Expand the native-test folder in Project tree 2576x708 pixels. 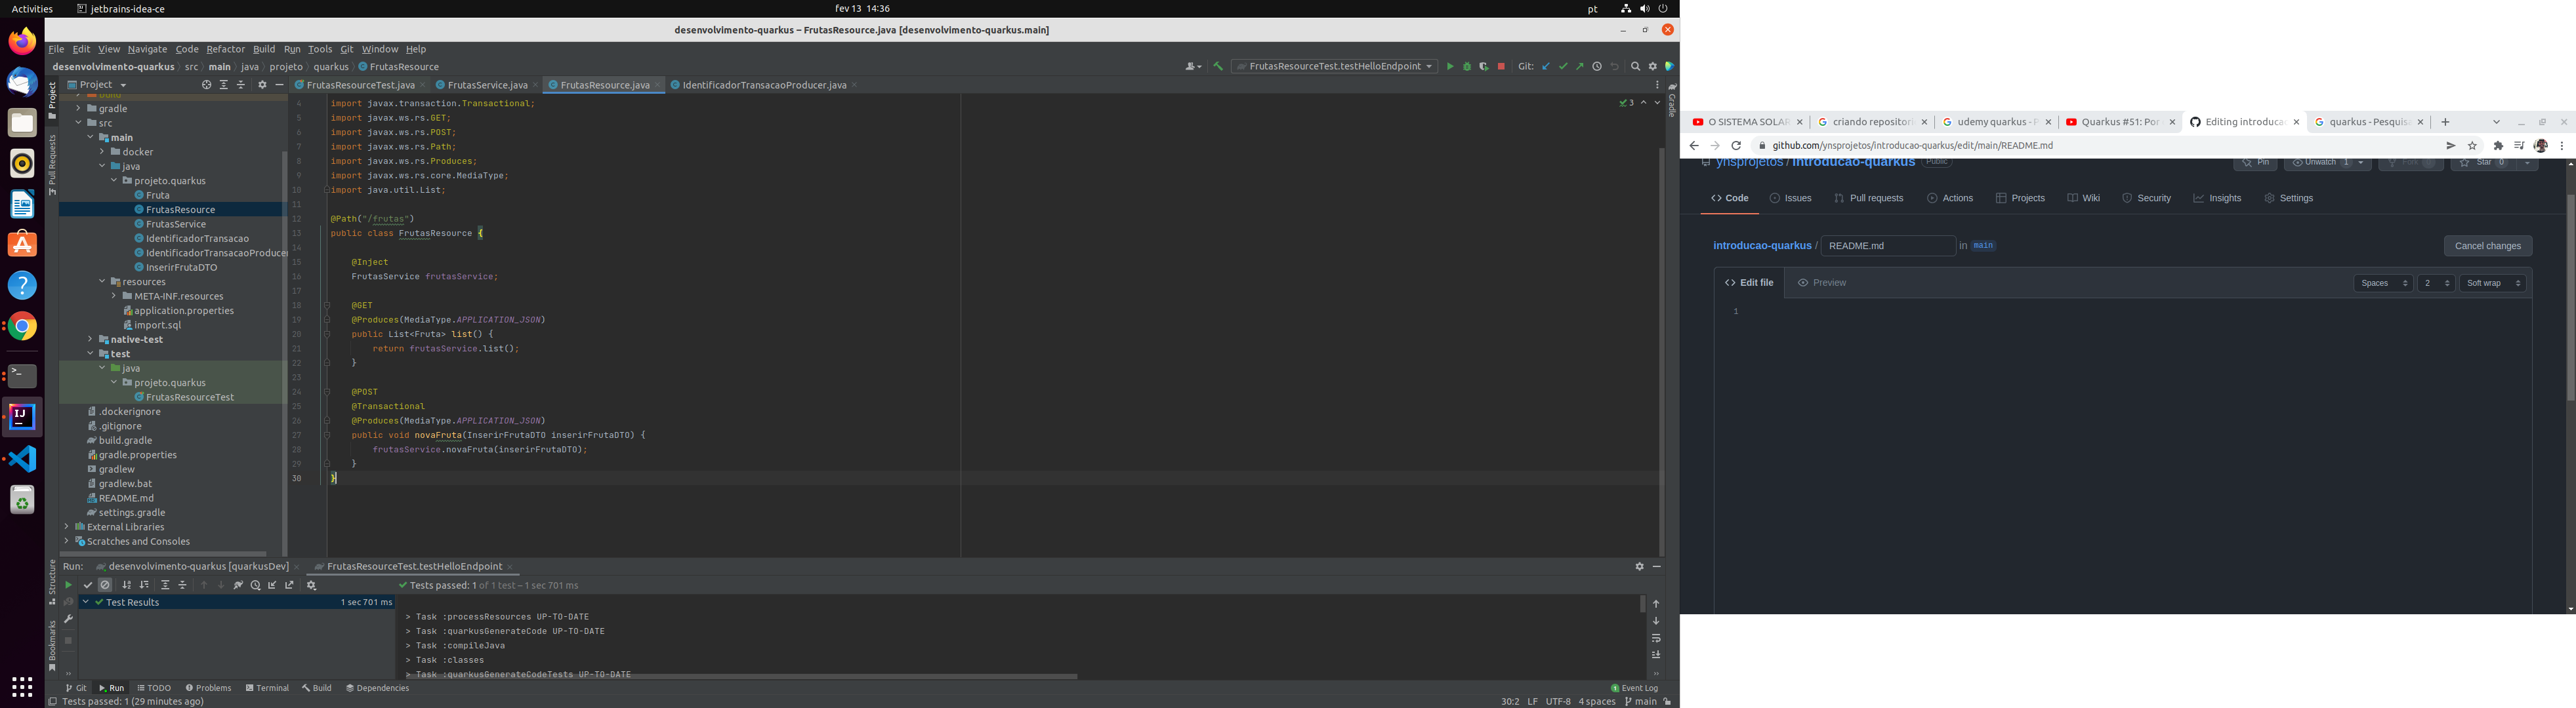coord(90,338)
